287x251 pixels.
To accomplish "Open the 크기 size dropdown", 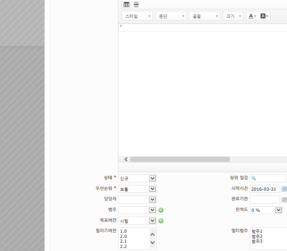I will coord(233,16).
